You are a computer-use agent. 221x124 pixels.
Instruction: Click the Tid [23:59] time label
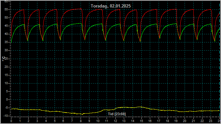[117, 114]
